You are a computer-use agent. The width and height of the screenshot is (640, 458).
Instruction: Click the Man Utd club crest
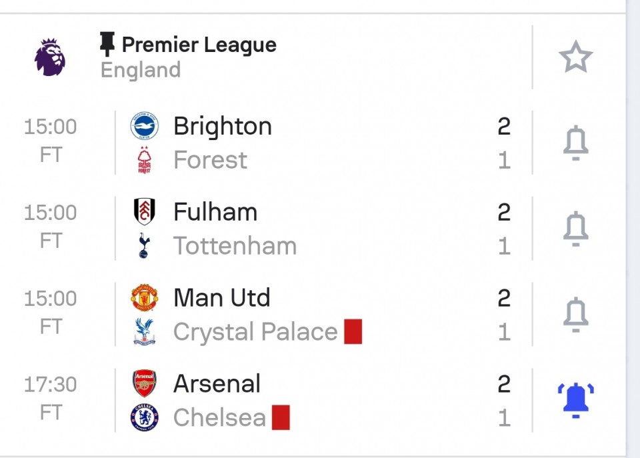click(x=145, y=298)
